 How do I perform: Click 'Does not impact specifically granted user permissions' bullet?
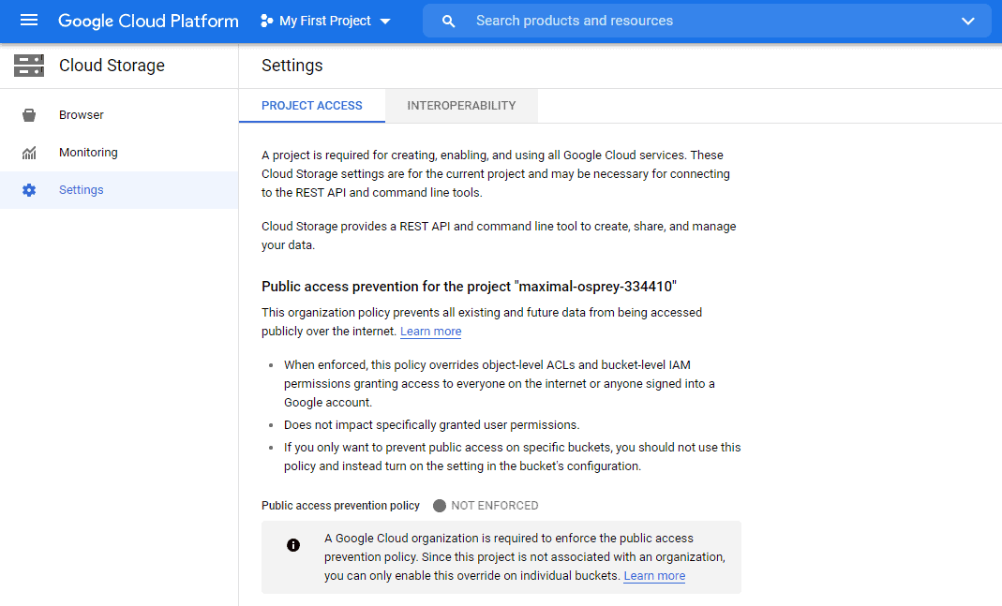(x=432, y=425)
